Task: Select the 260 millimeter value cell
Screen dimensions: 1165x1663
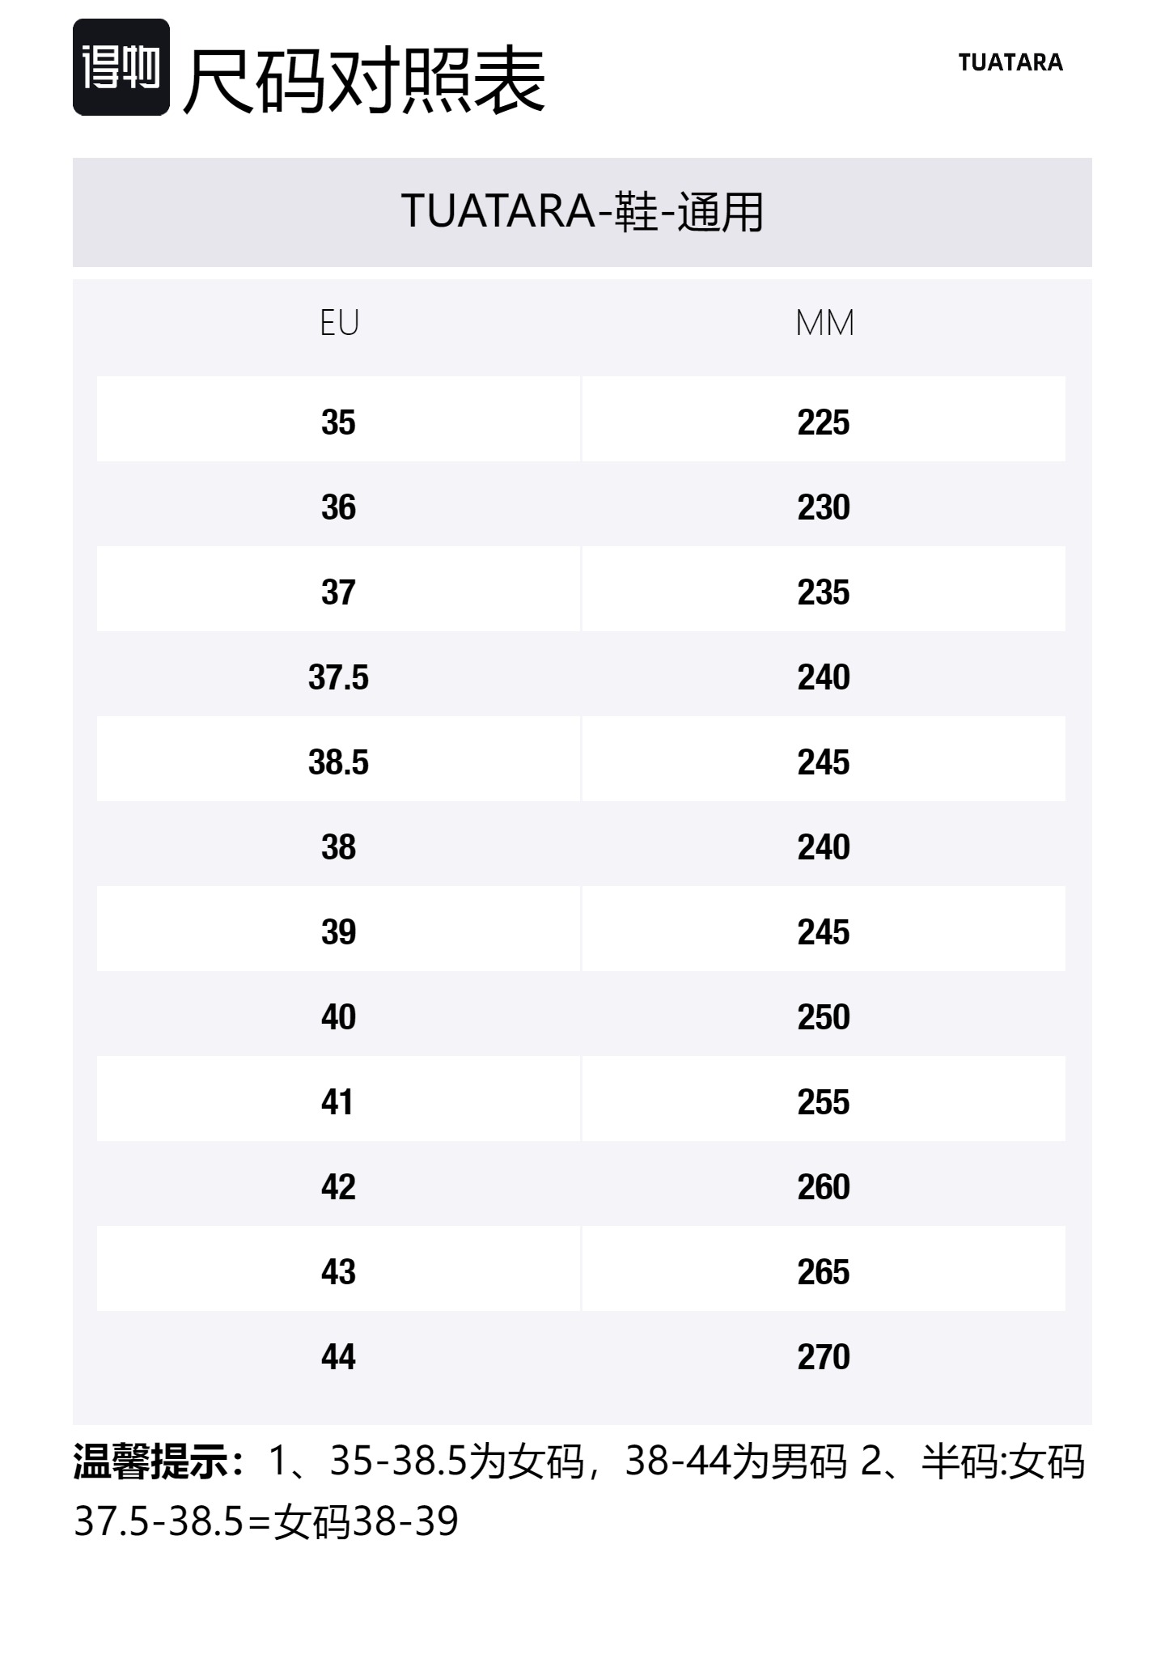Action: click(823, 1187)
